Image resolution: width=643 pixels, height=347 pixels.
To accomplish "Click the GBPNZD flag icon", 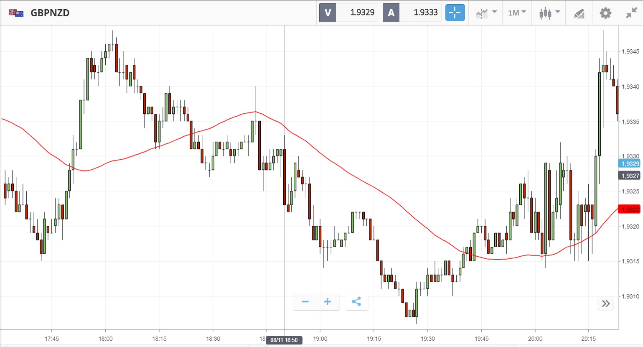I will coord(16,13).
